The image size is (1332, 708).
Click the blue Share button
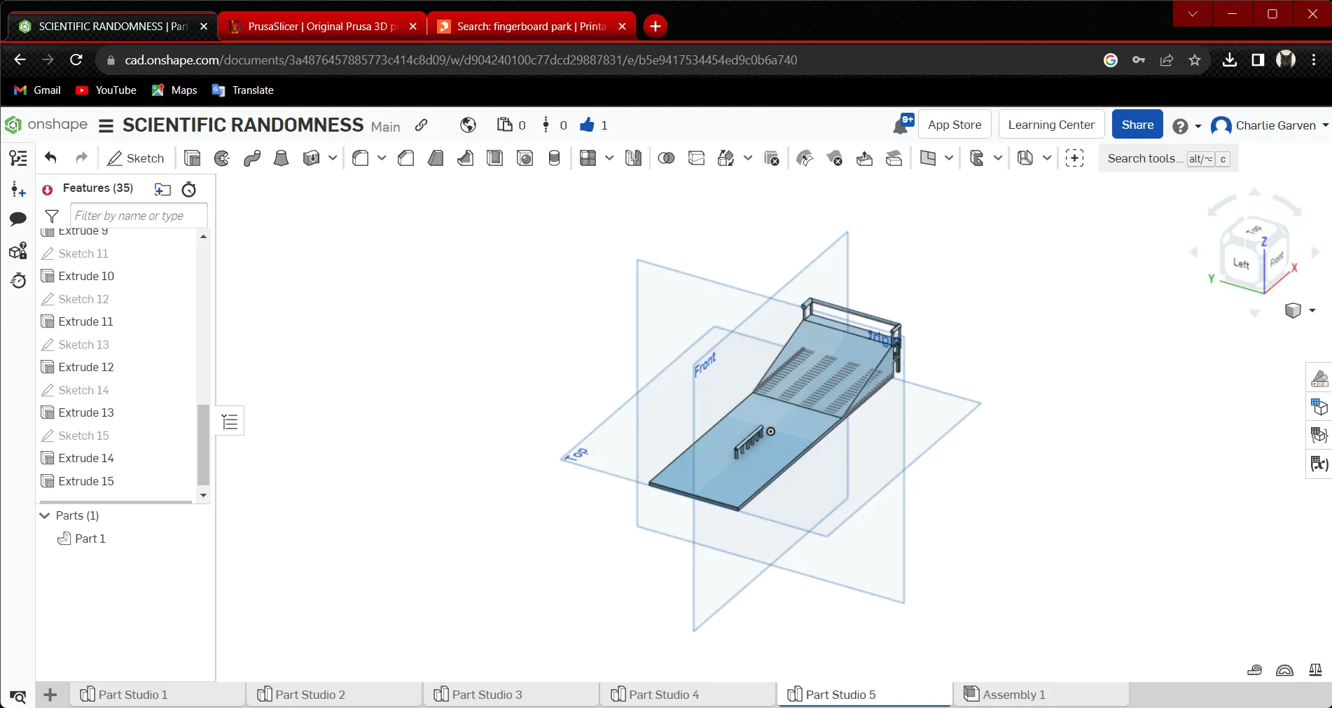click(1137, 125)
